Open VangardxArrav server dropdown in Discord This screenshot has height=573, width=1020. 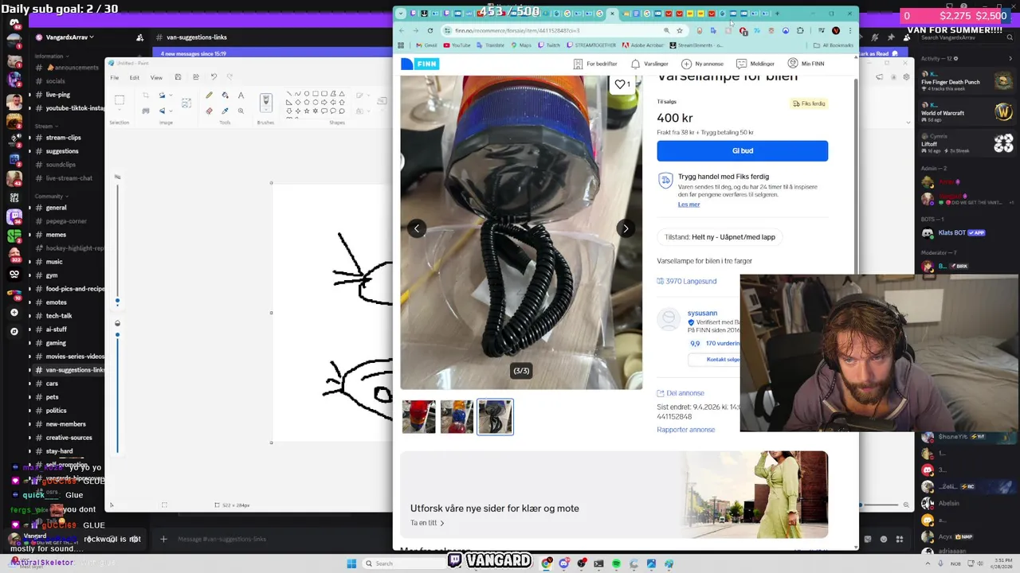70,37
